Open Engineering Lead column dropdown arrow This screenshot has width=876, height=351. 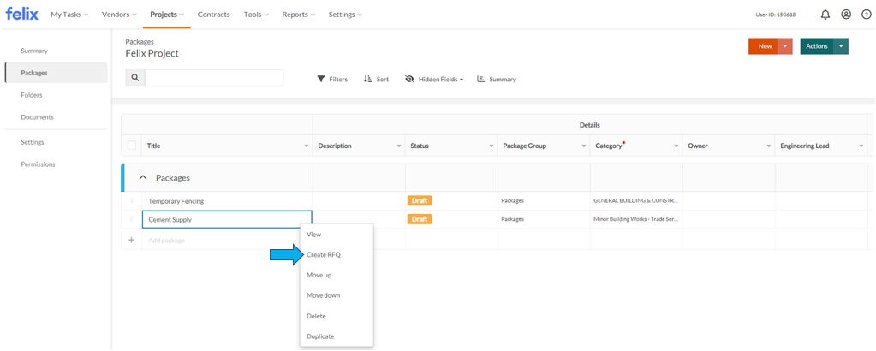coord(861,146)
